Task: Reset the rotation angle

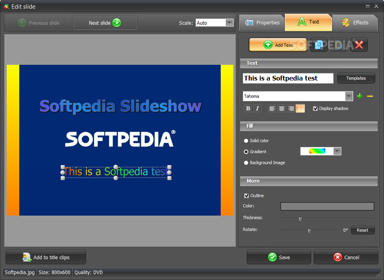Action: [363, 230]
